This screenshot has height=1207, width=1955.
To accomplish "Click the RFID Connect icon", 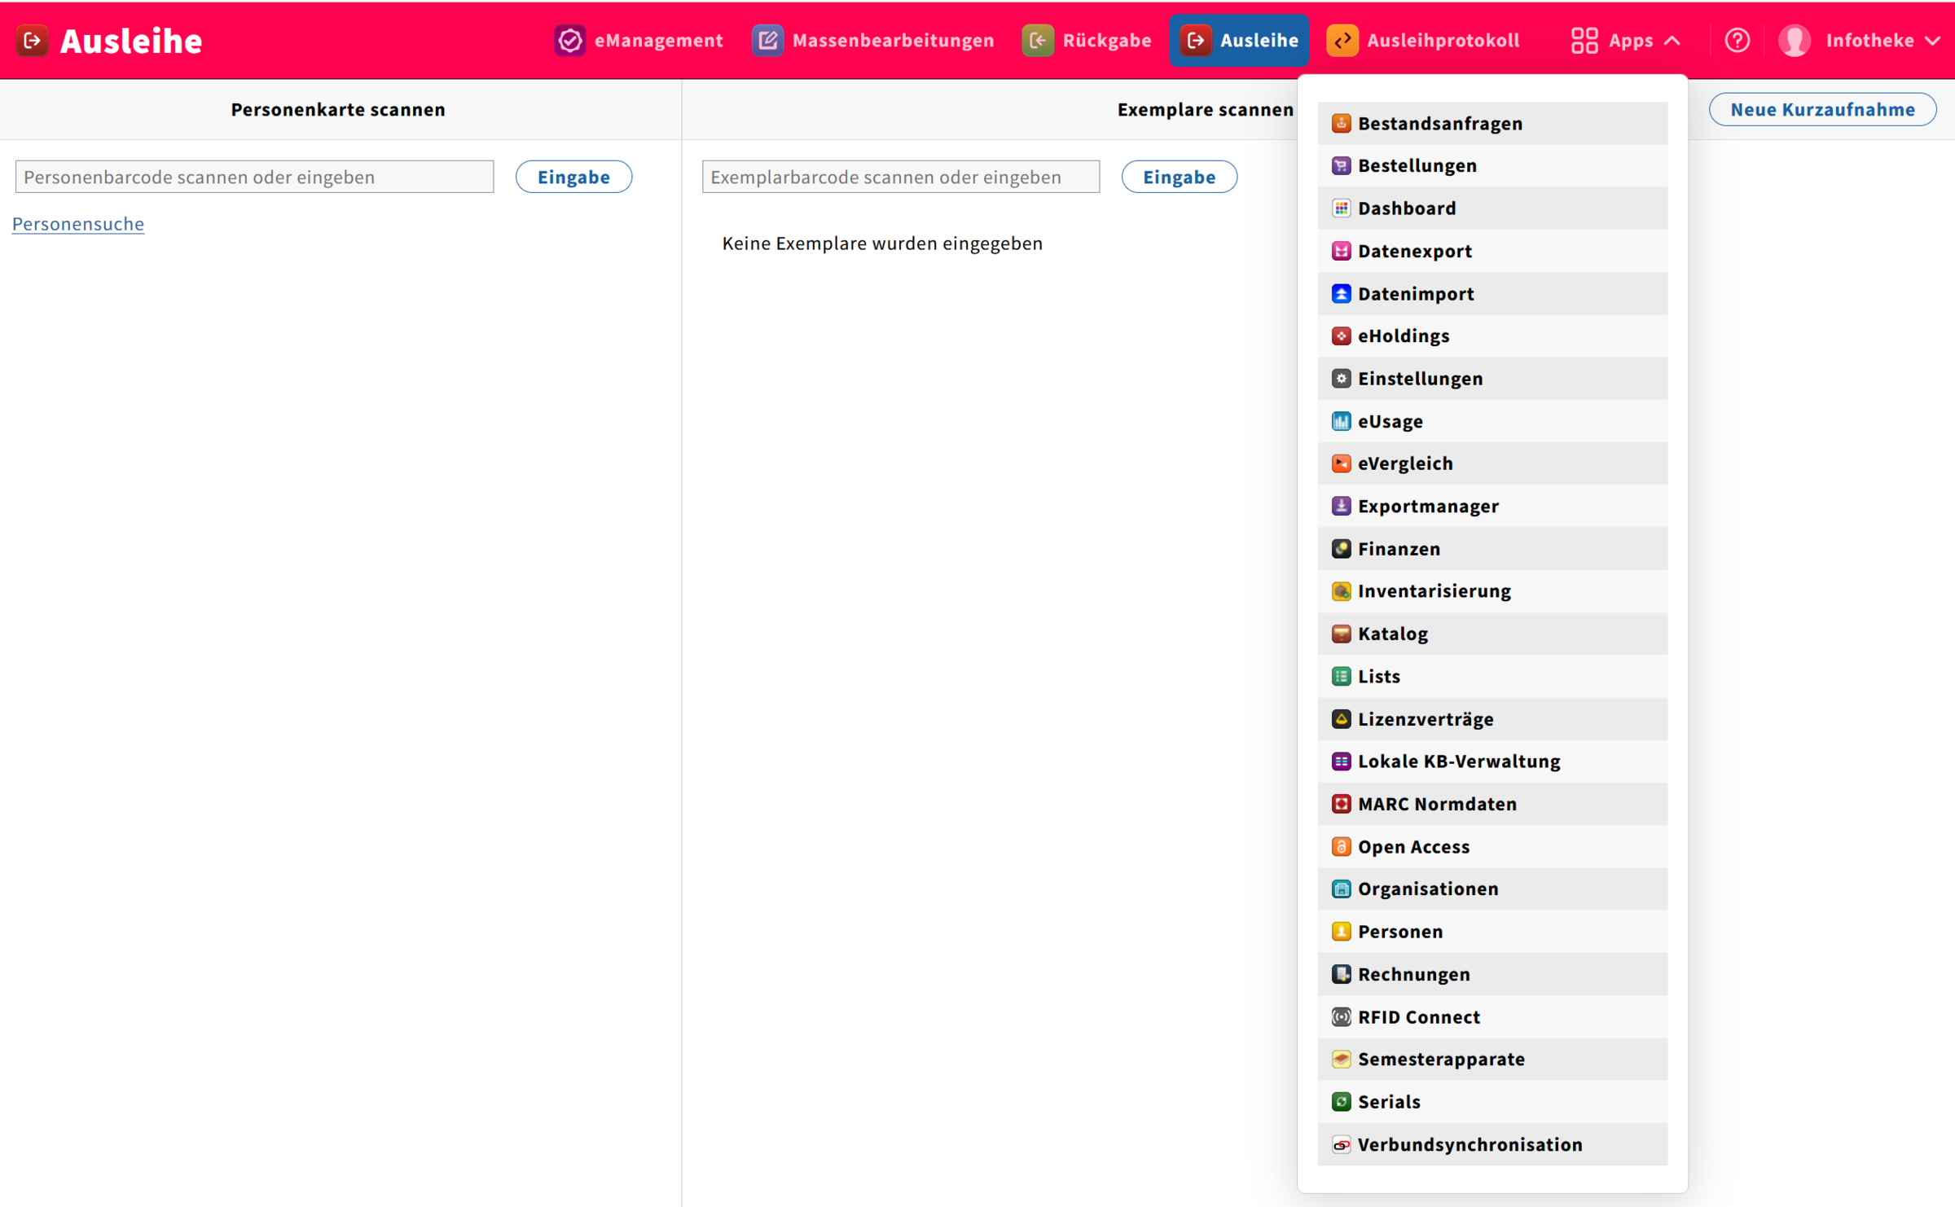I will point(1341,1016).
